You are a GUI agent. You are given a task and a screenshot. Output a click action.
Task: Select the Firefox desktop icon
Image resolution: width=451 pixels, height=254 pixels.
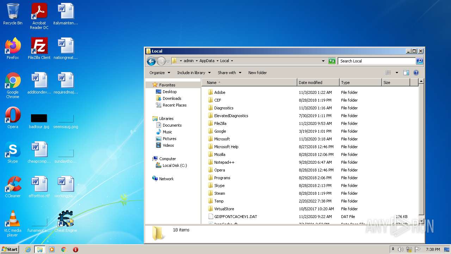tap(13, 48)
